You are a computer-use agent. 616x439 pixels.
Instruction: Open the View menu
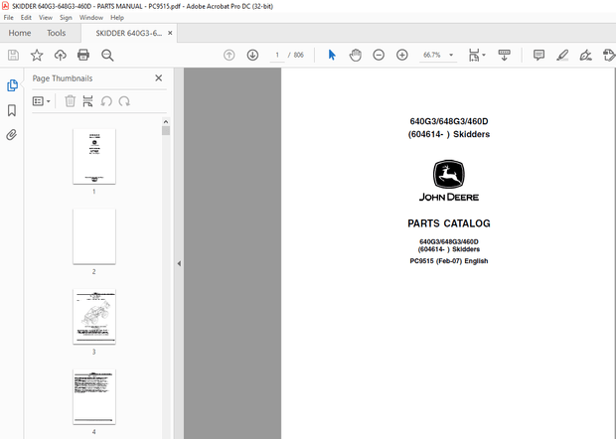pyautogui.click(x=46, y=18)
